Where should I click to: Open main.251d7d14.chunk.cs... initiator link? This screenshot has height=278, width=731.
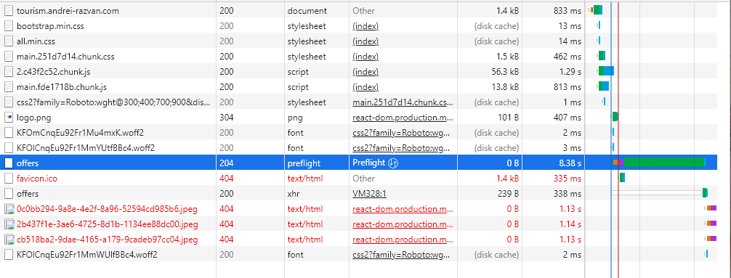(403, 102)
